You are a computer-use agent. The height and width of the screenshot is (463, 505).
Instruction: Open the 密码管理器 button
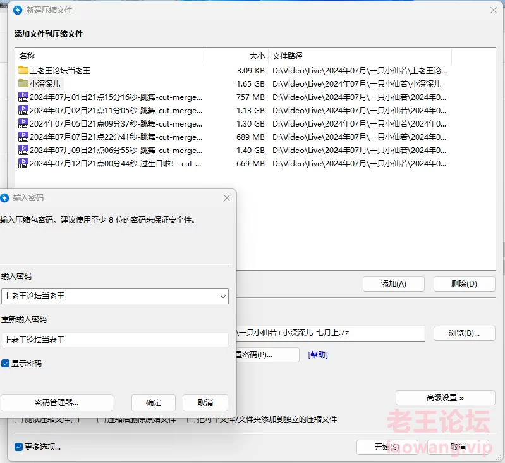tap(57, 402)
